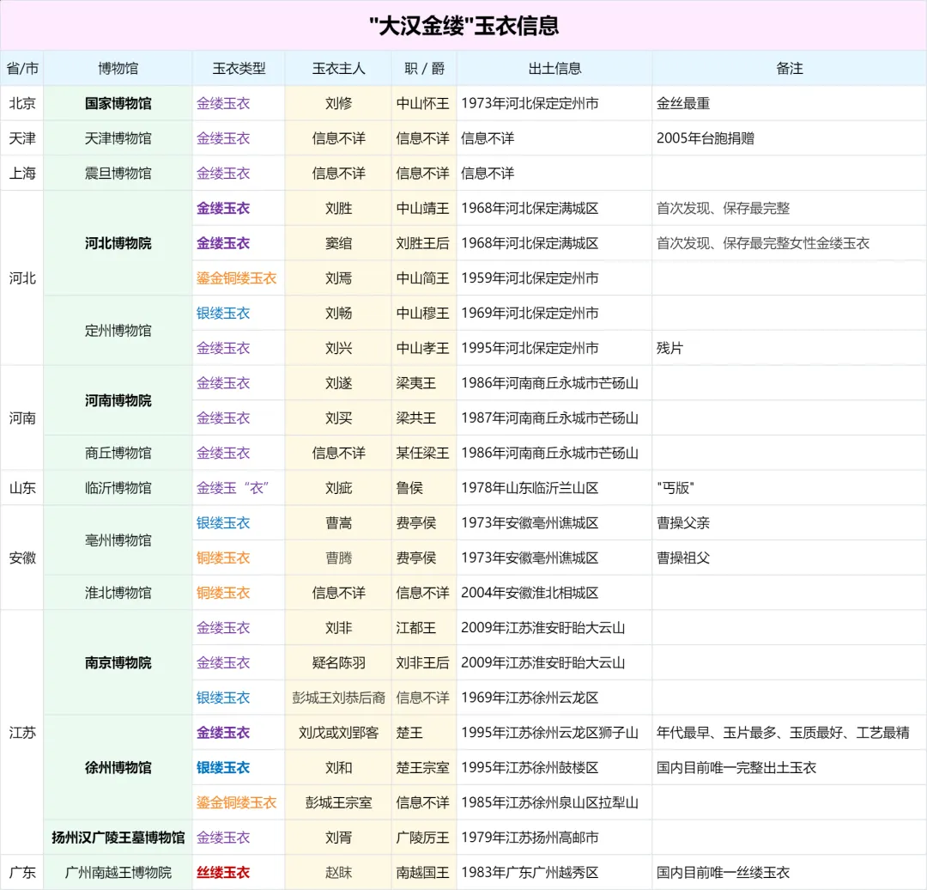Click the owner cell 疑名陈羽
Image resolution: width=927 pixels, height=890 pixels.
point(339,662)
